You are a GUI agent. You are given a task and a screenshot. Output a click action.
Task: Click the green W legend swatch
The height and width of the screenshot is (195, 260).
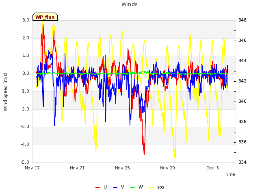pos(133,188)
